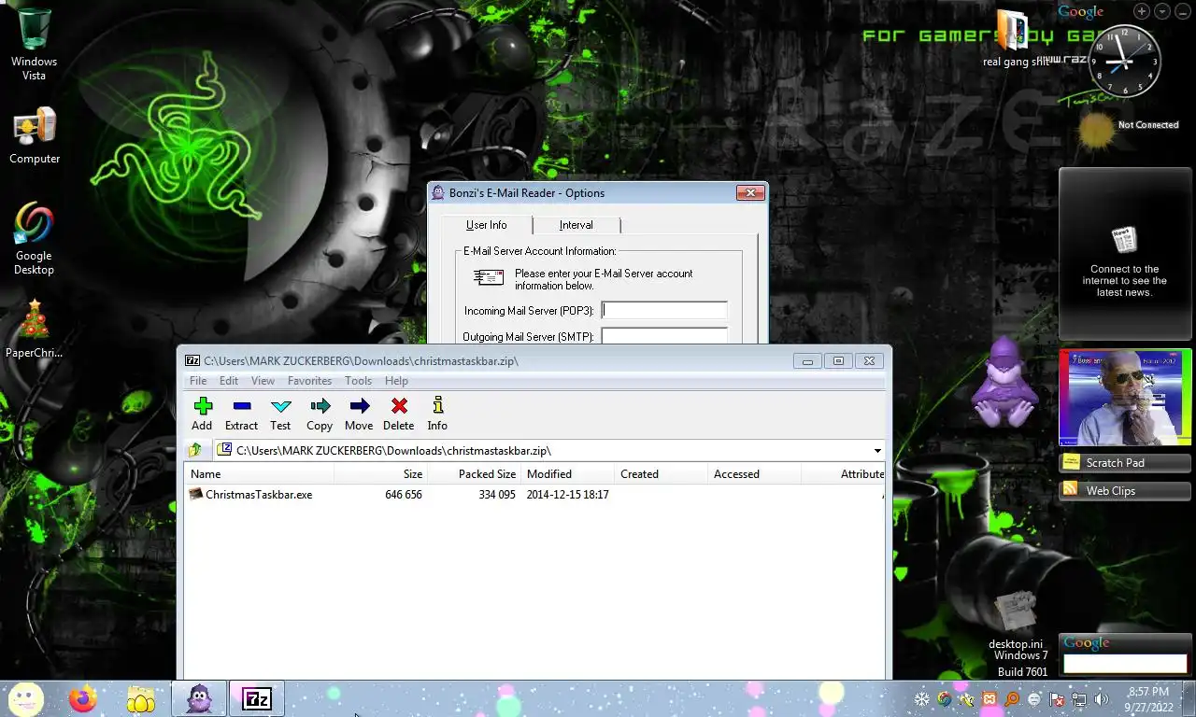Click the photo slideshow thumbnail gadget
1196x717 pixels.
click(x=1125, y=398)
